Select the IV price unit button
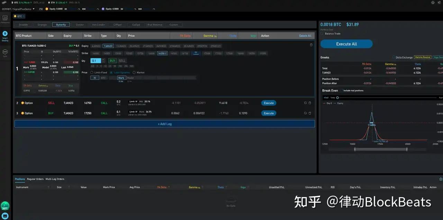 pos(94,78)
